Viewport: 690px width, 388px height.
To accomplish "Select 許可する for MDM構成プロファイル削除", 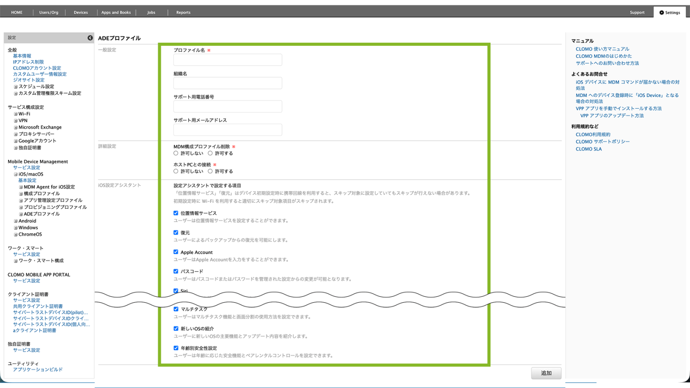I will pyautogui.click(x=210, y=153).
